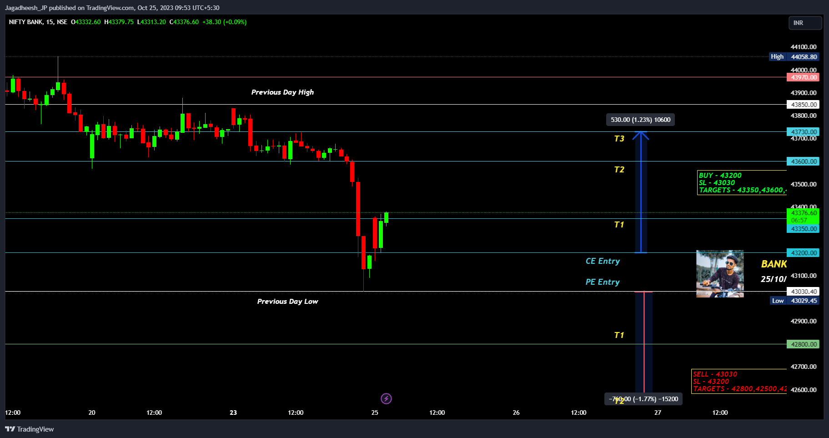
Task: Click the 43350.00 cyan price label
Action: 803,229
